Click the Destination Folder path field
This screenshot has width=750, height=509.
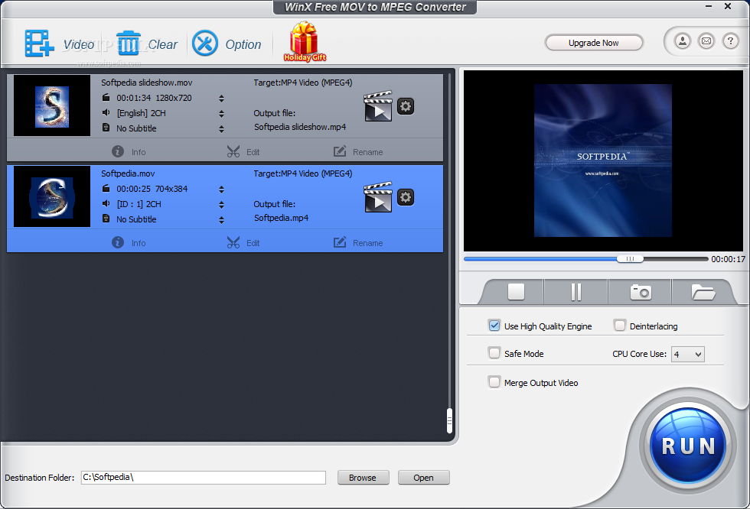204,478
